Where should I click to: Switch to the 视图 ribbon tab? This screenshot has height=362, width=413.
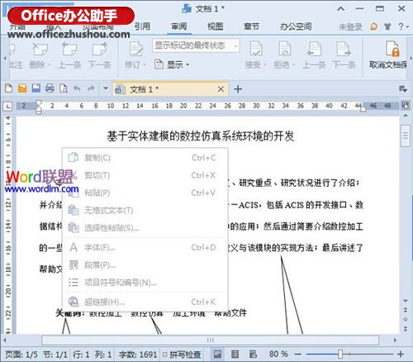pyautogui.click(x=215, y=26)
